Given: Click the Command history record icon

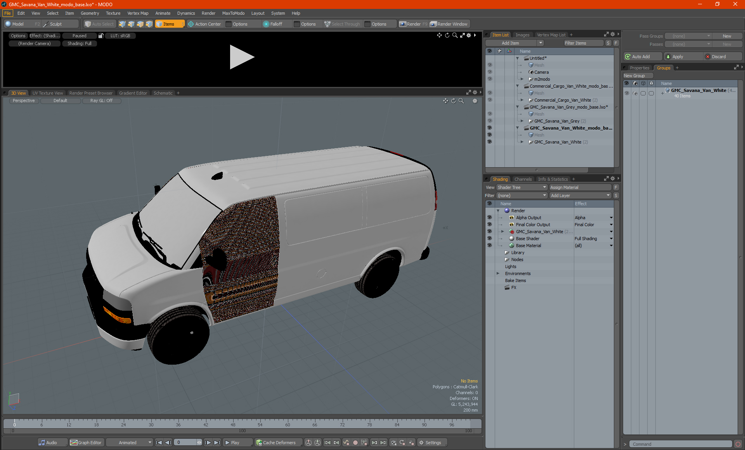Looking at the screenshot, I should pos(738,444).
